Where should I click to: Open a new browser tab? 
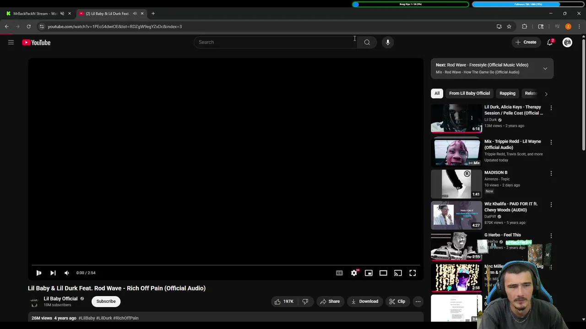(153, 14)
